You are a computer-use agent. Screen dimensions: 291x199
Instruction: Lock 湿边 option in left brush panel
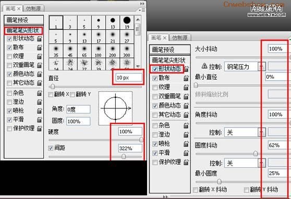[39, 102]
